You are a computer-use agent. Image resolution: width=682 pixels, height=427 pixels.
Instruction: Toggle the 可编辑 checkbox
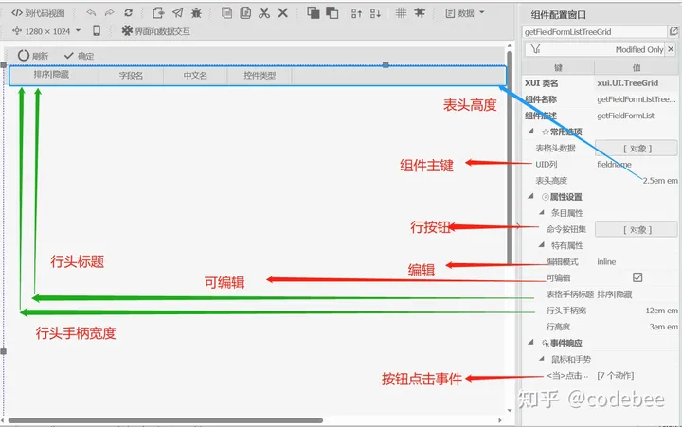(637, 277)
